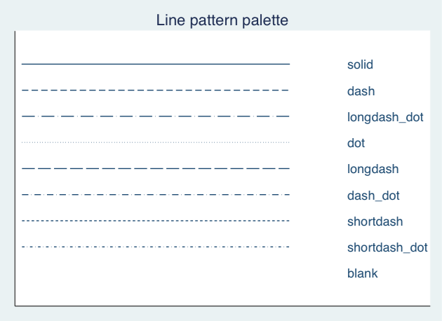Image resolution: width=442 pixels, height=321 pixels.
Task: Select the dash_dot line sample
Action: (x=156, y=195)
